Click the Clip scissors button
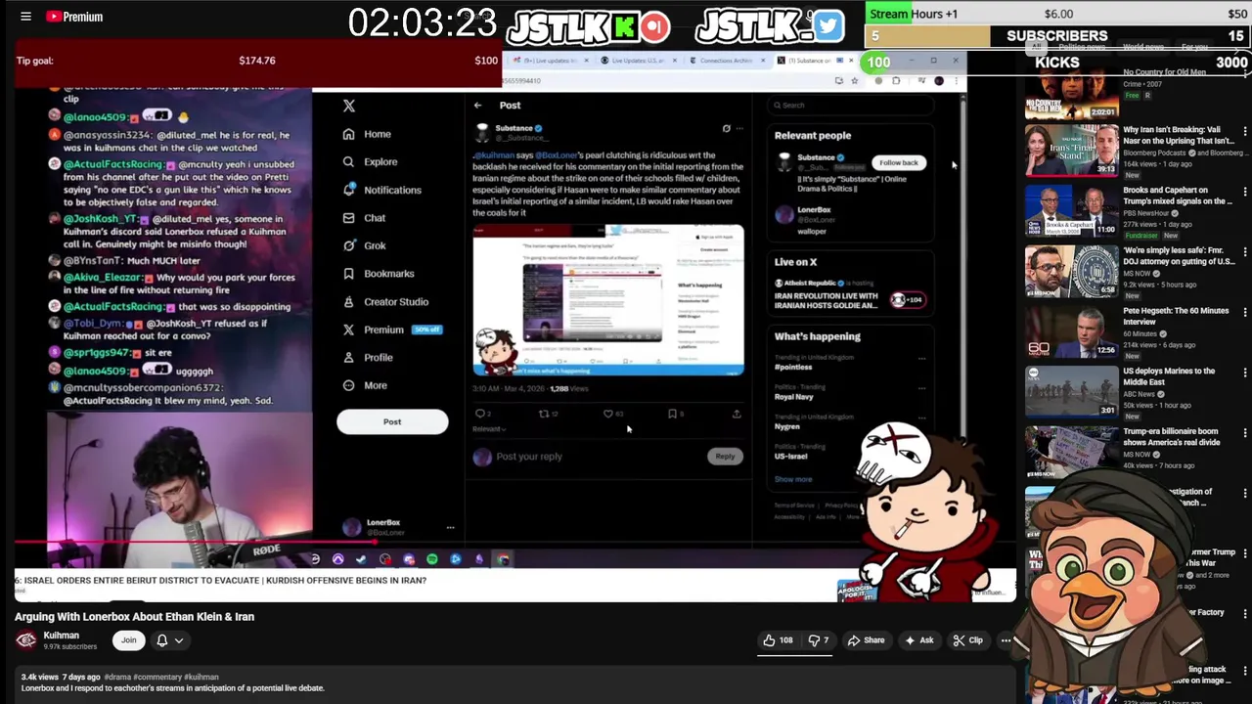The width and height of the screenshot is (1252, 704). [x=968, y=640]
